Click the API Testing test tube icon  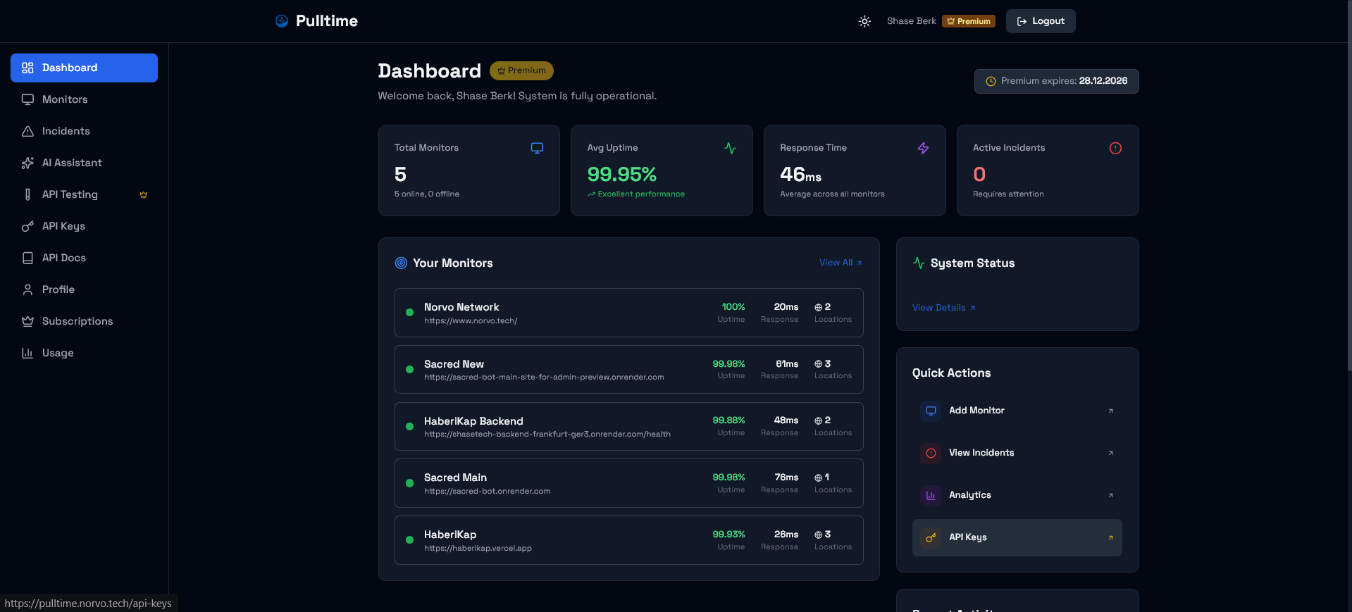(x=27, y=194)
